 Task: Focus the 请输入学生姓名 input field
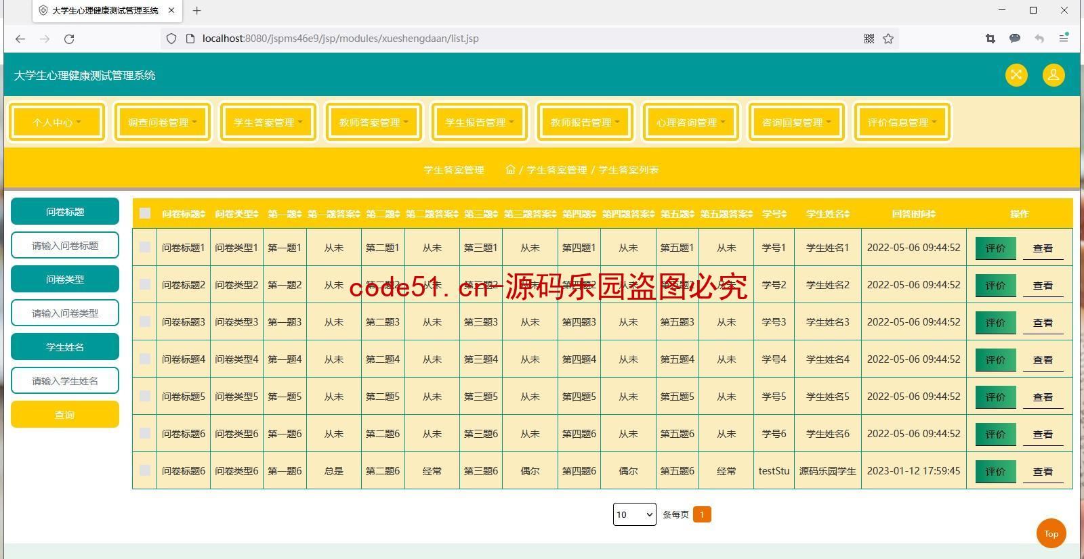65,380
